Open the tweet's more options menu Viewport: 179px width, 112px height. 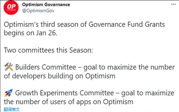coord(172,5)
